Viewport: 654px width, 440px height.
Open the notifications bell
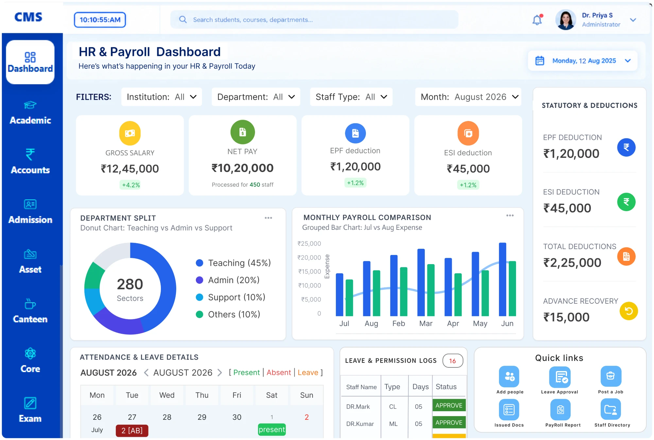click(537, 20)
